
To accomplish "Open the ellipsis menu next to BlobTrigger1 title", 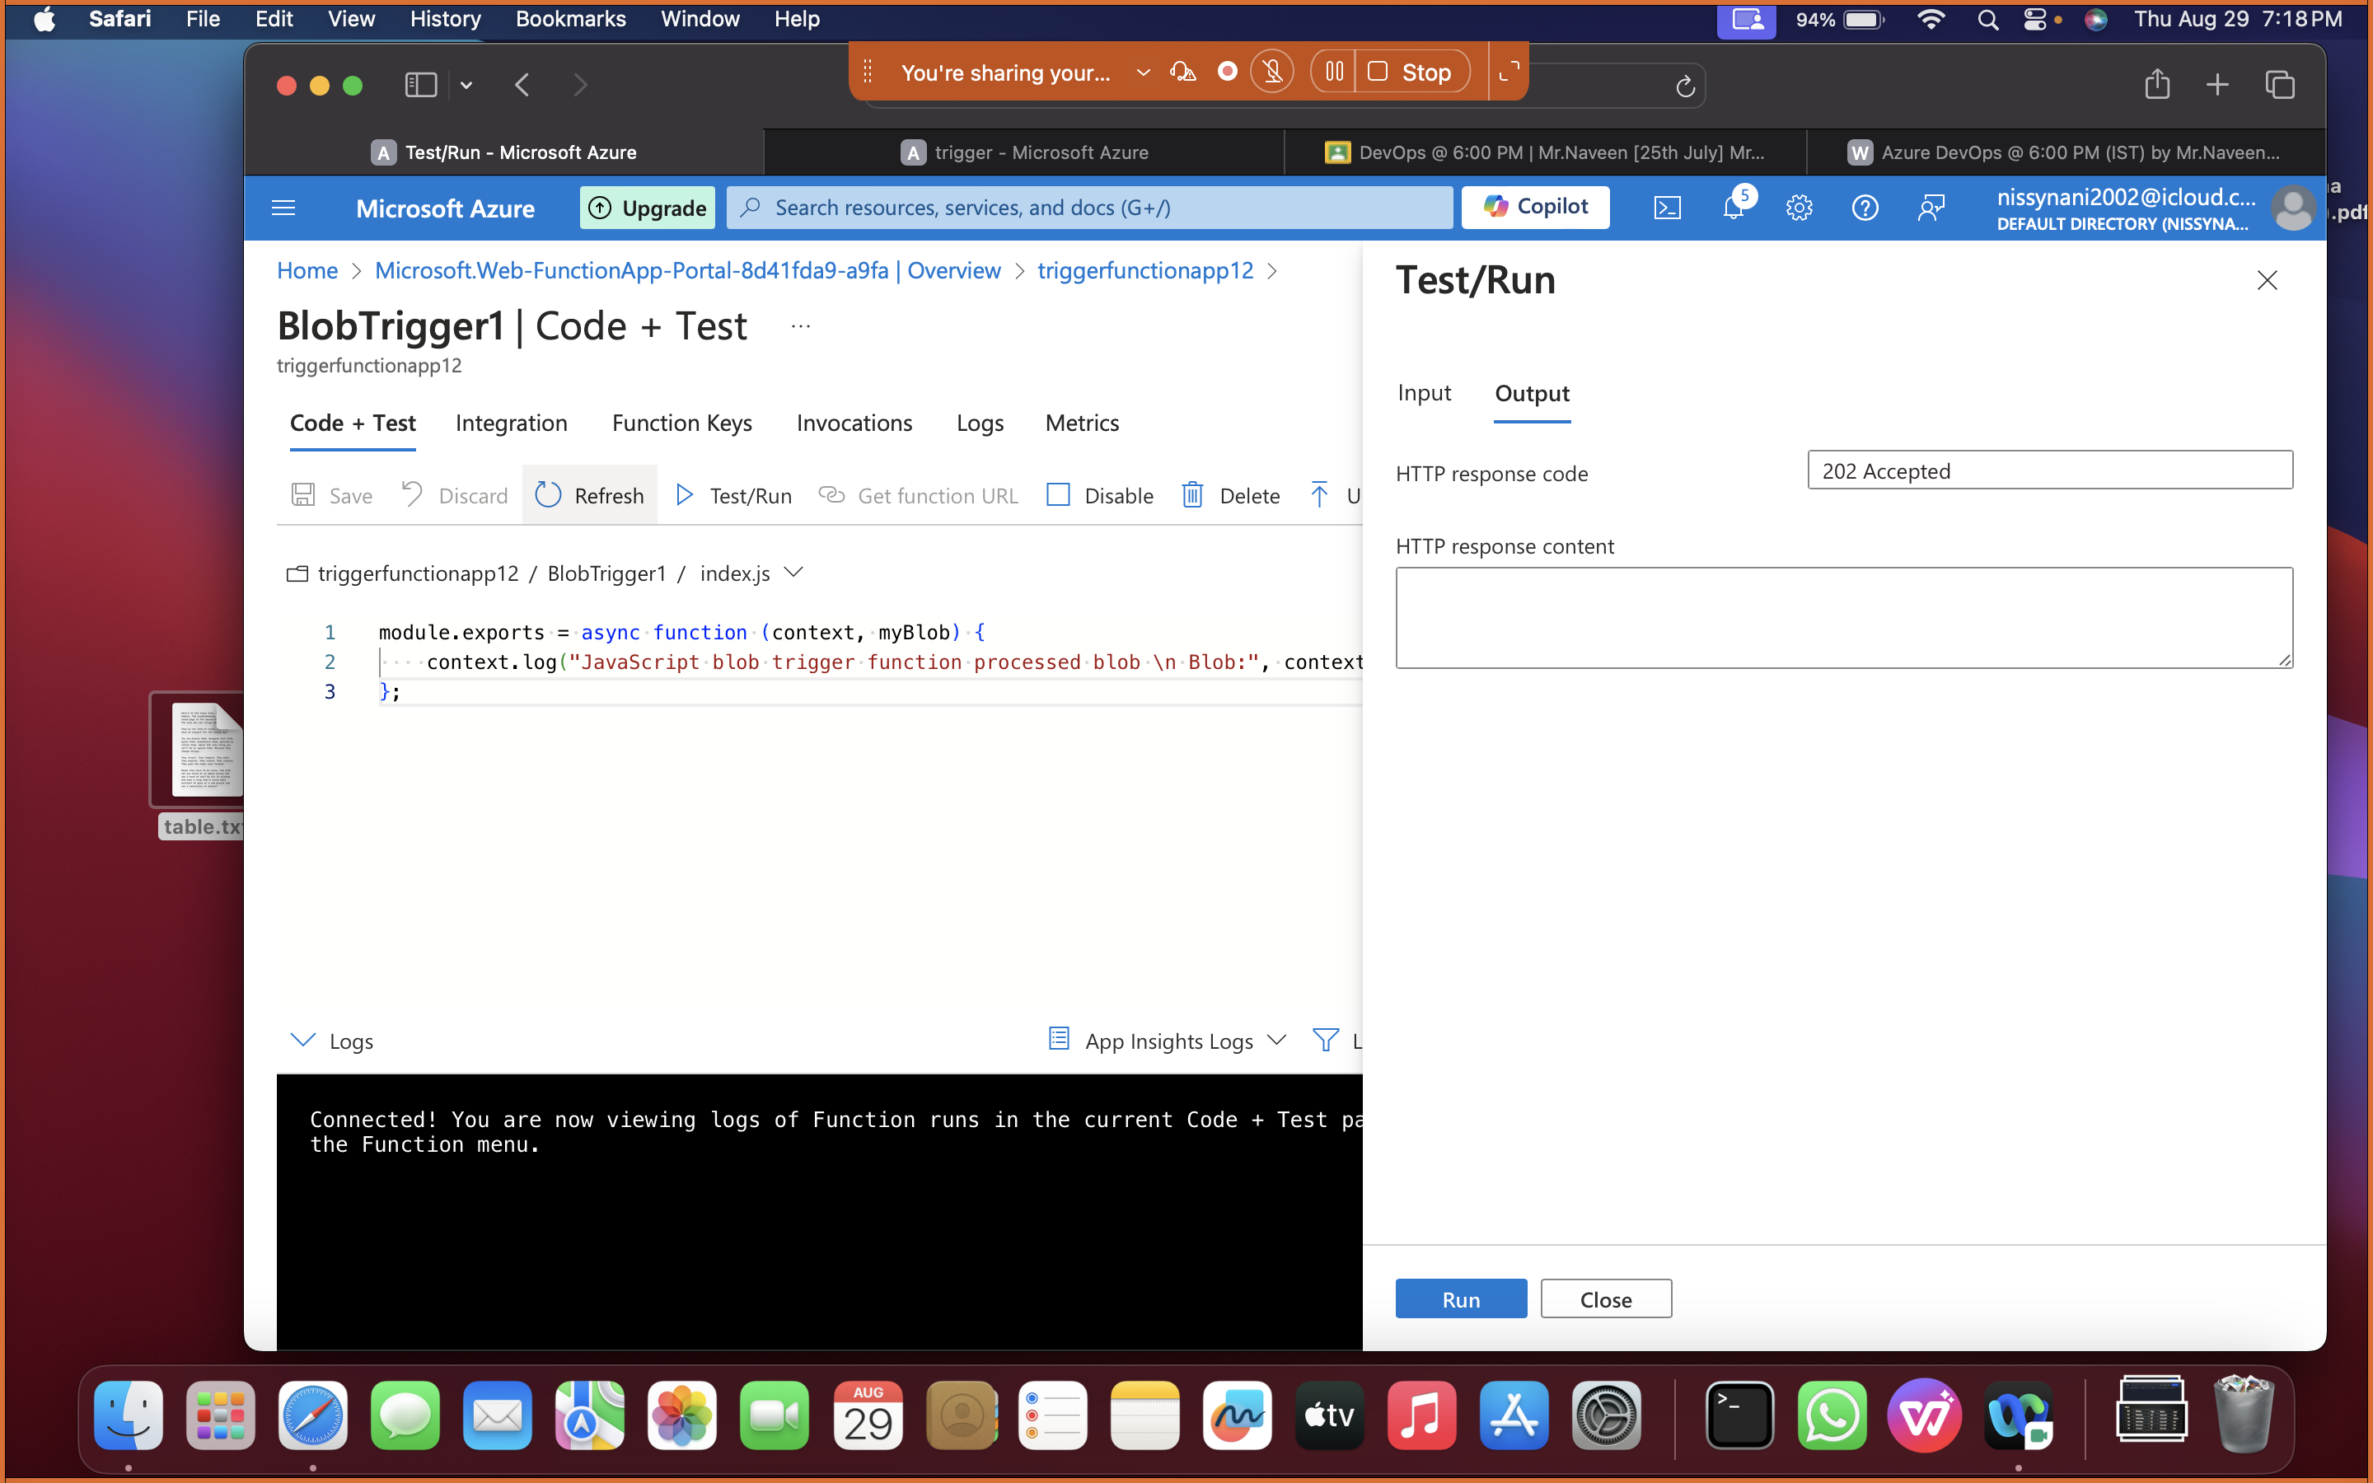I will (x=800, y=326).
